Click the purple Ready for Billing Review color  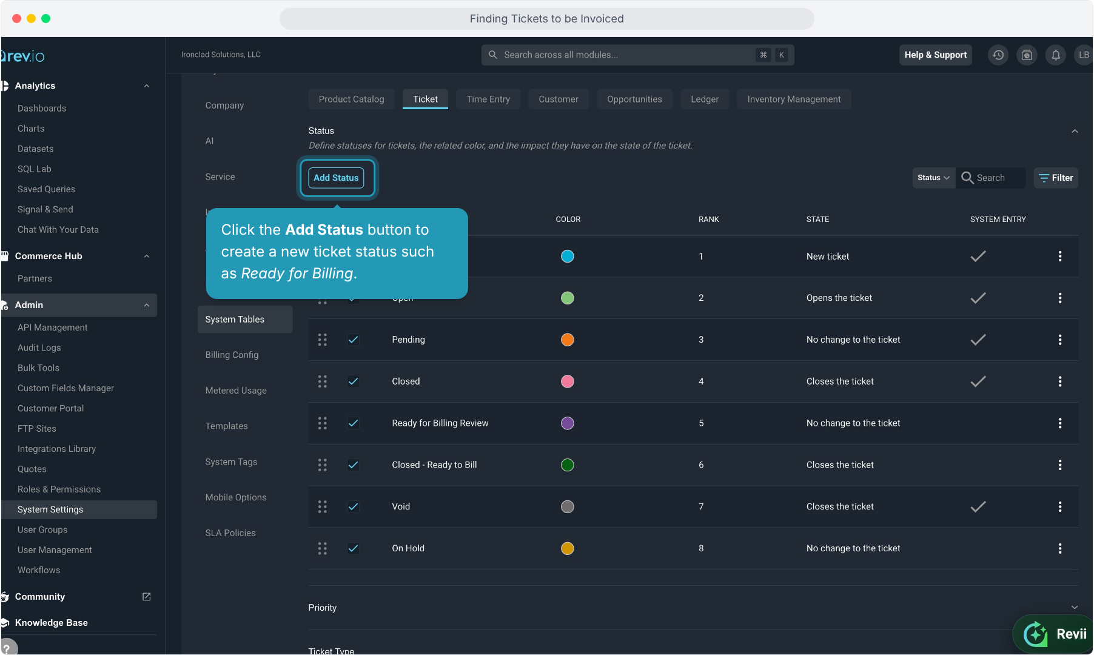pos(568,423)
